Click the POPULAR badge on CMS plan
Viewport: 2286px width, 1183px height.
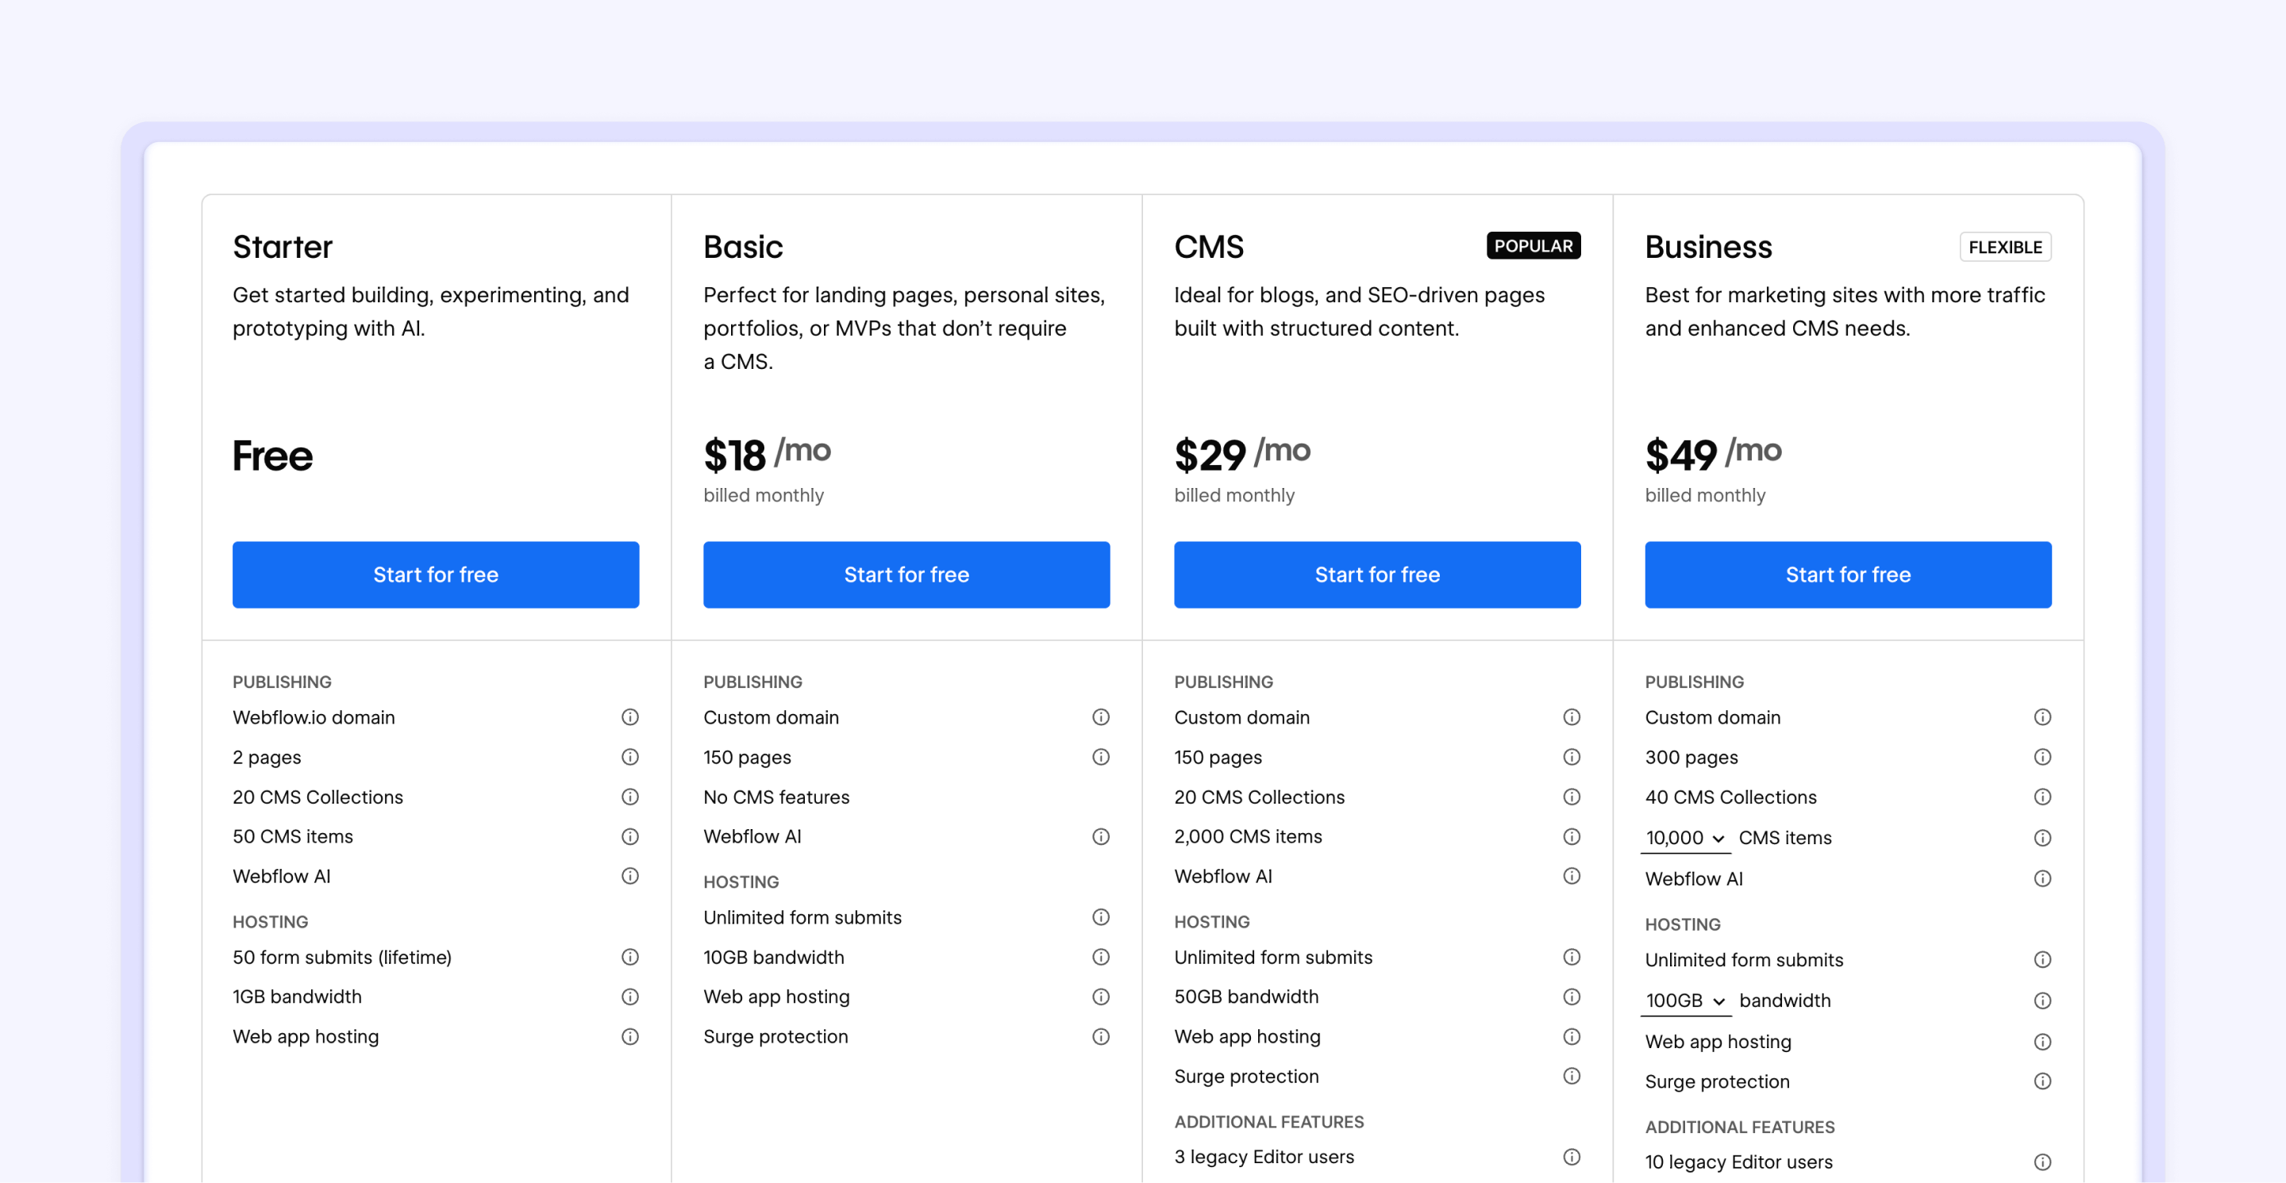(1534, 246)
